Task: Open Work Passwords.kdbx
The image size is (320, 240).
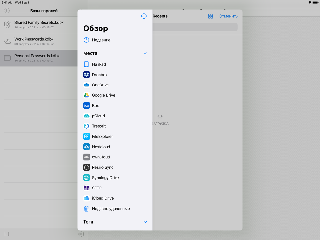Action: click(39, 41)
